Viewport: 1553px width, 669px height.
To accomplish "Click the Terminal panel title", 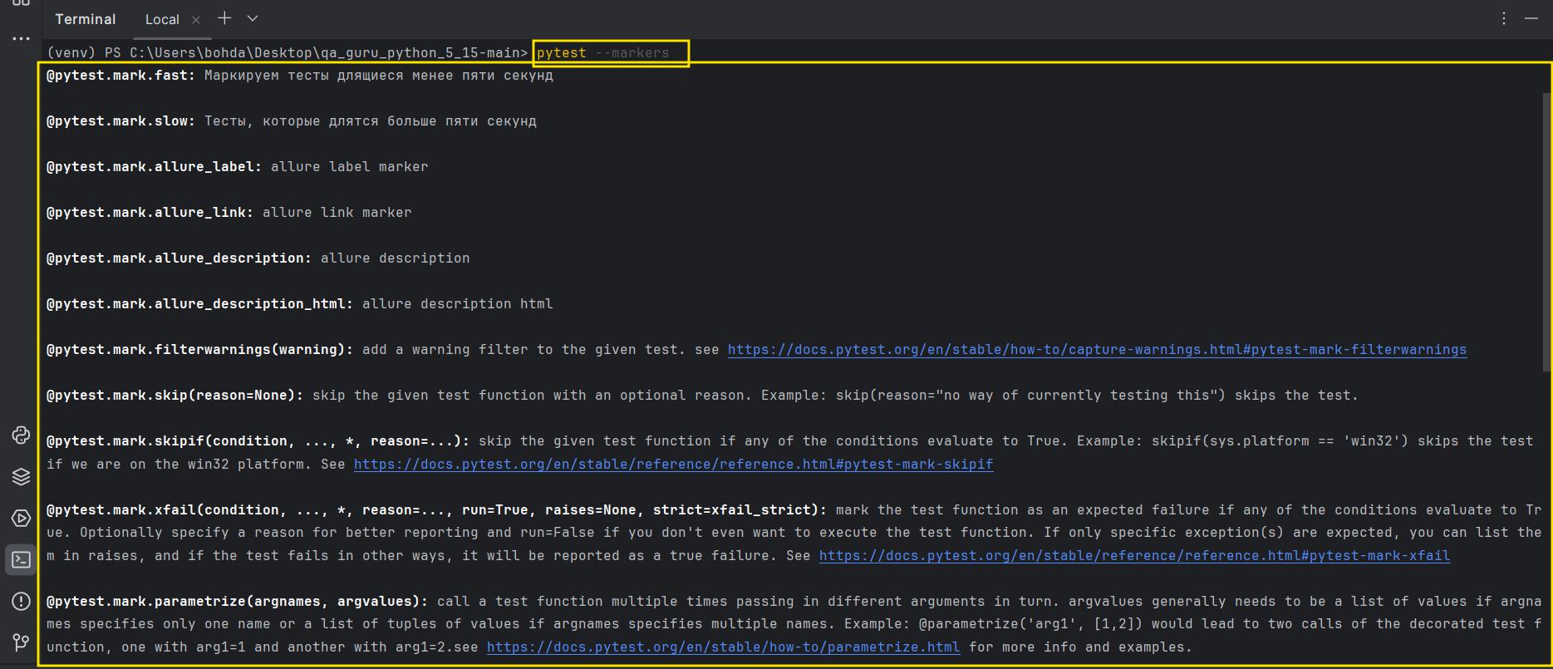I will (86, 19).
